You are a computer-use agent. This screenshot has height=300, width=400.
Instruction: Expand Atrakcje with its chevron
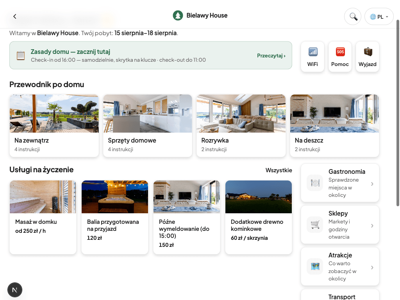(x=372, y=267)
